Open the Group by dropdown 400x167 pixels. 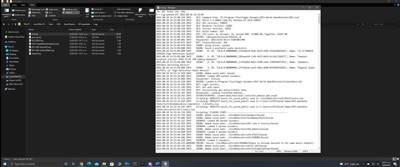click(x=97, y=9)
